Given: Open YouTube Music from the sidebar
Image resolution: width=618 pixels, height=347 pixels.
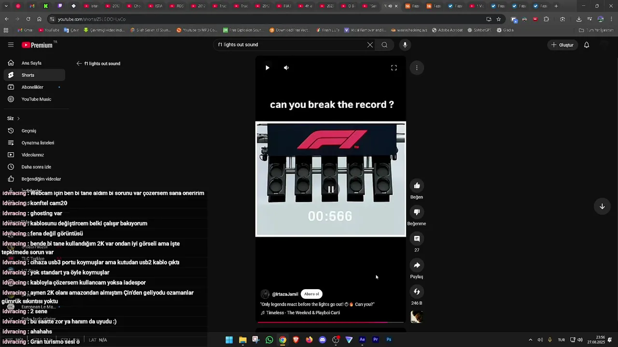Looking at the screenshot, I should pos(34,99).
